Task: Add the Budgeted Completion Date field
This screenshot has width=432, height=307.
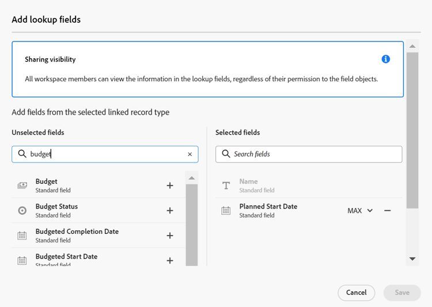Action: (x=170, y=236)
